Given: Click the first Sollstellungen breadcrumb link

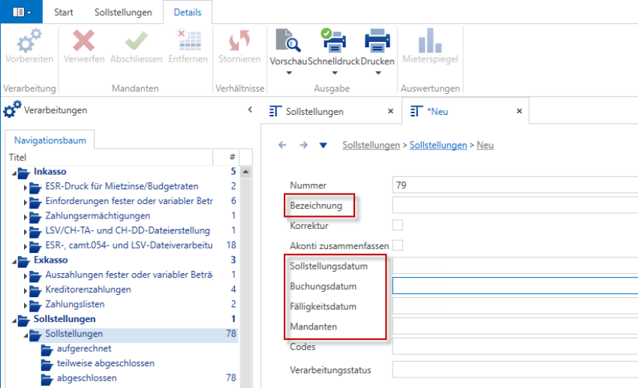Looking at the screenshot, I should [x=371, y=145].
